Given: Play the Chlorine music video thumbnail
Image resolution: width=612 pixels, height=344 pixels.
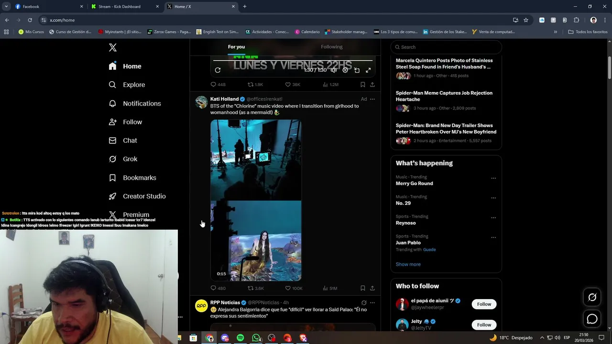Looking at the screenshot, I should coord(256,200).
